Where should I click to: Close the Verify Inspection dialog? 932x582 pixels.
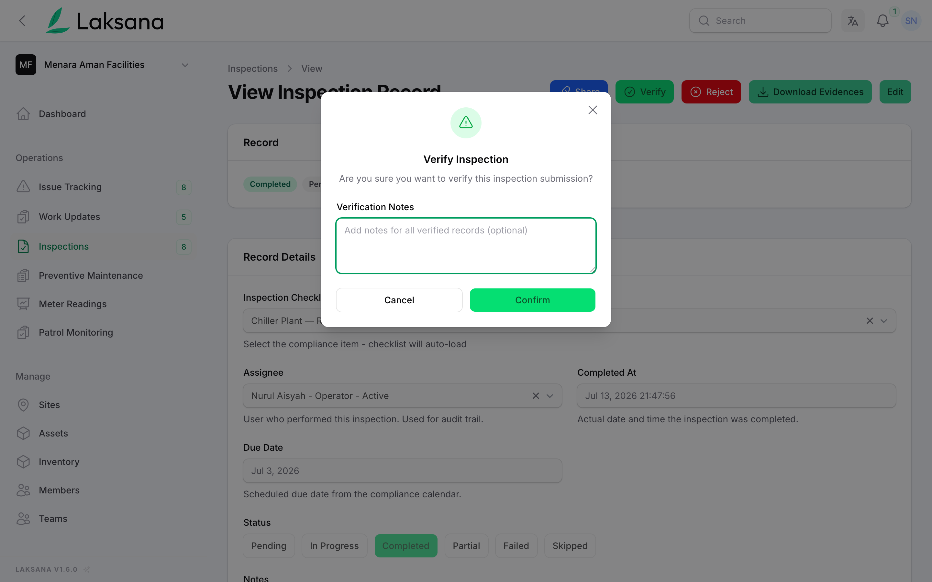point(593,110)
